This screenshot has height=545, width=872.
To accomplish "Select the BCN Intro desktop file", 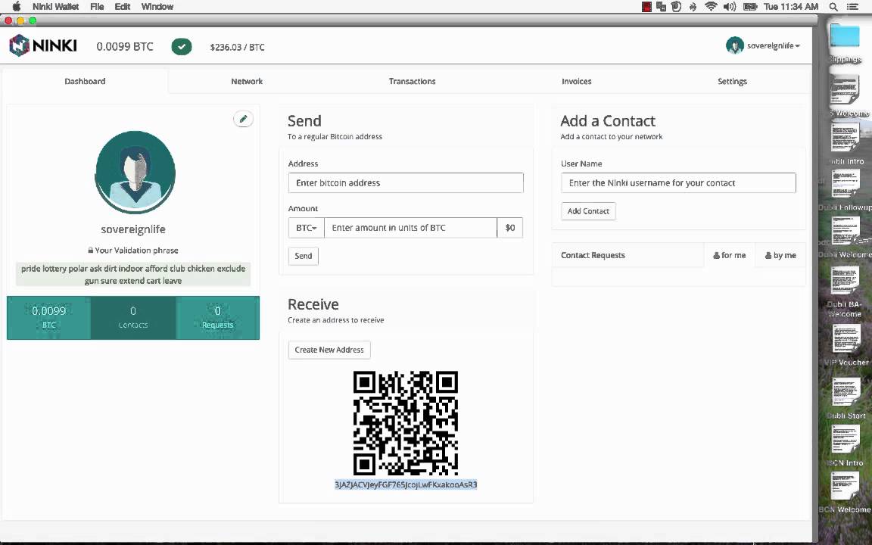I will [x=846, y=445].
